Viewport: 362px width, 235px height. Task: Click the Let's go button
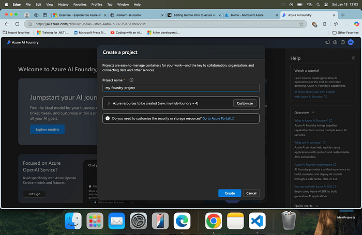[35, 194]
